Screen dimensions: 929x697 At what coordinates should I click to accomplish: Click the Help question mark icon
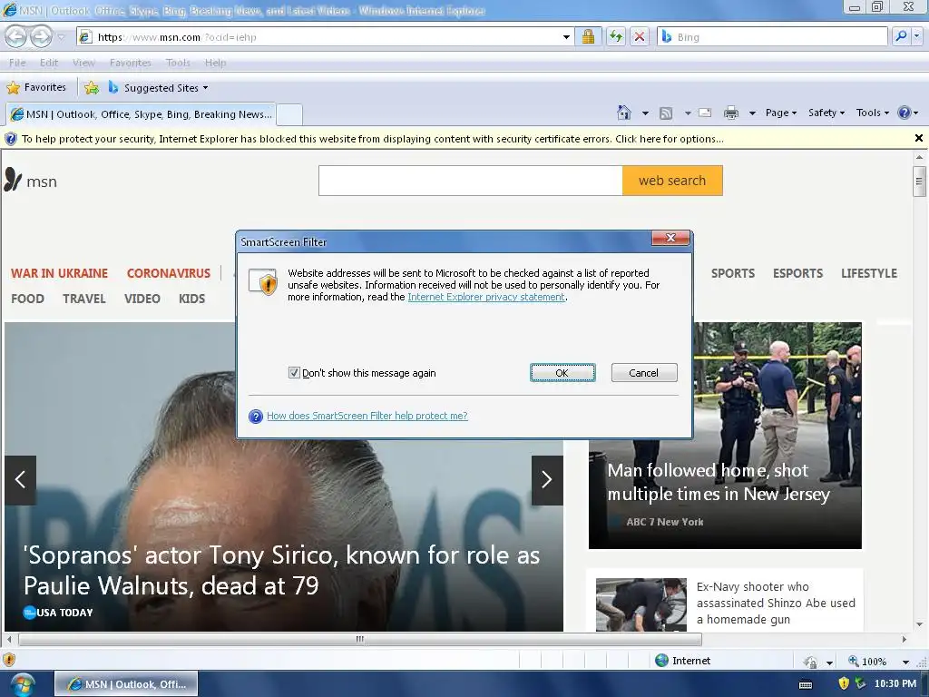pyautogui.click(x=905, y=113)
